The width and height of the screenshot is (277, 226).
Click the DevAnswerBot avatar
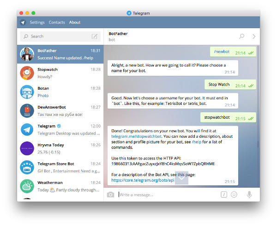27,111
